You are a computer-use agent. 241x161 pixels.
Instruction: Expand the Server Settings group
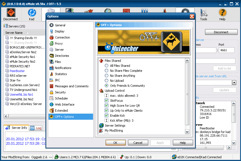click(x=101, y=126)
